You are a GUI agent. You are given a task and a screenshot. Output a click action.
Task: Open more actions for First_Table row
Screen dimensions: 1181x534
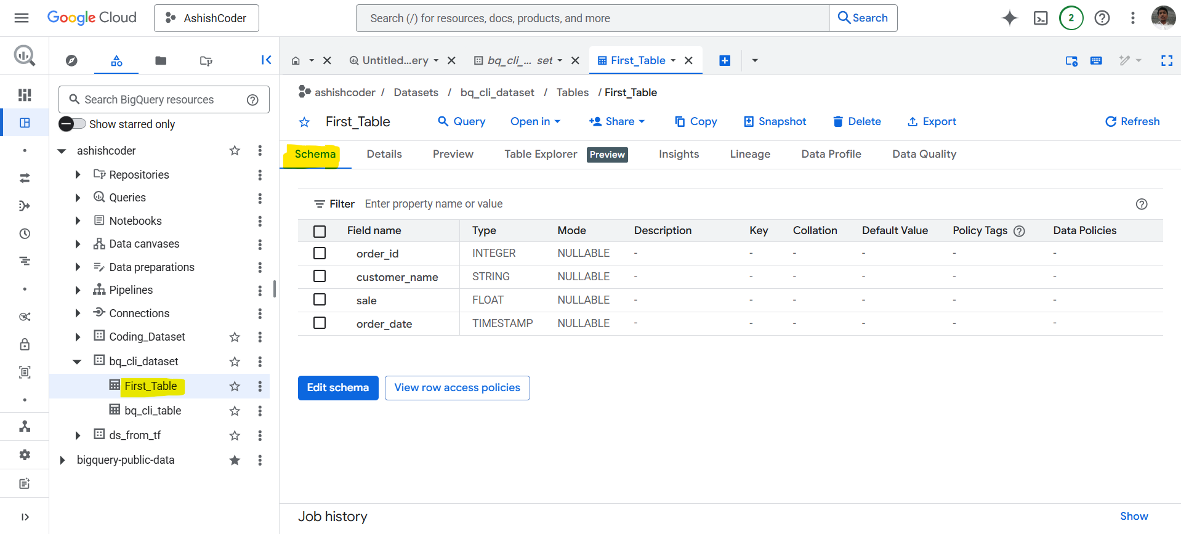pos(260,386)
